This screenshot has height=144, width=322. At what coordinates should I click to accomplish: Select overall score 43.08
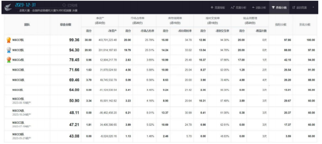74,136
